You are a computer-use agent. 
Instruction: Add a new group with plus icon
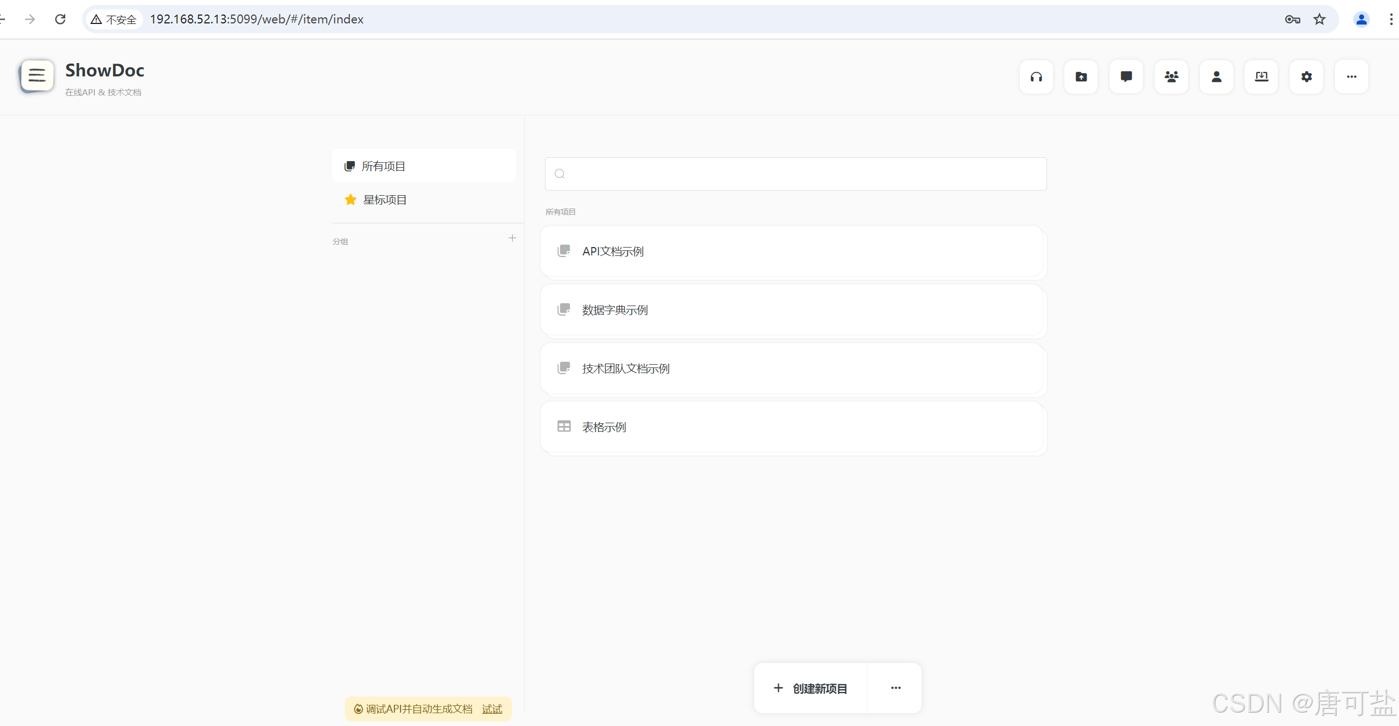pyautogui.click(x=512, y=239)
